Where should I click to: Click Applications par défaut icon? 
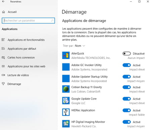coord(3,49)
